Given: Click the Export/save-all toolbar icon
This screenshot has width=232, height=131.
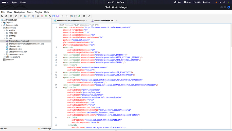Looking at the screenshot, I should point(16,16).
